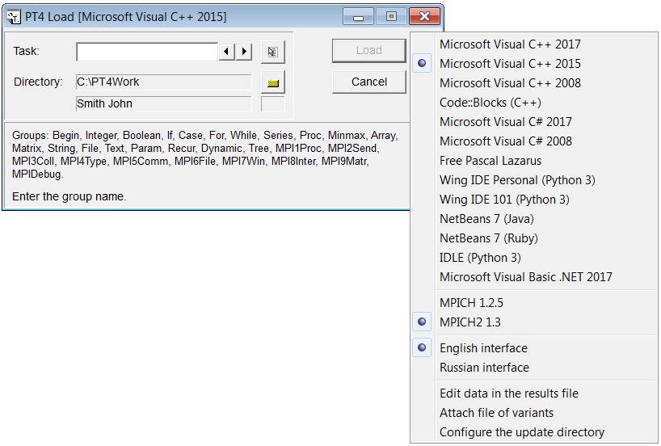Close the PT4 Load window

[x=424, y=17]
